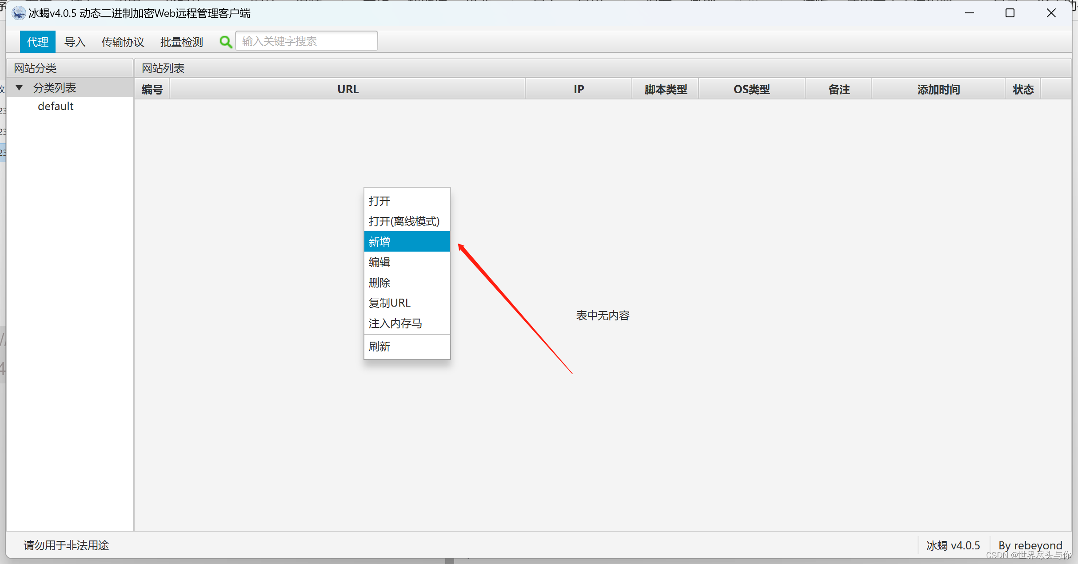Click 冰蝎 v4.0.5 status bar label
The width and height of the screenshot is (1078, 564).
(x=953, y=545)
